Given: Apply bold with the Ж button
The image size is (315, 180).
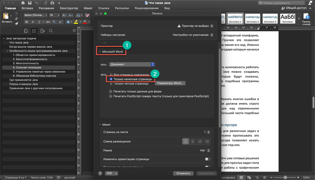Looking at the screenshot, I should (26, 22).
